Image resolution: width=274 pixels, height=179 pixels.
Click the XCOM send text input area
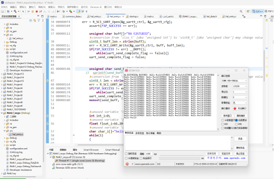pyautogui.click(x=178, y=143)
